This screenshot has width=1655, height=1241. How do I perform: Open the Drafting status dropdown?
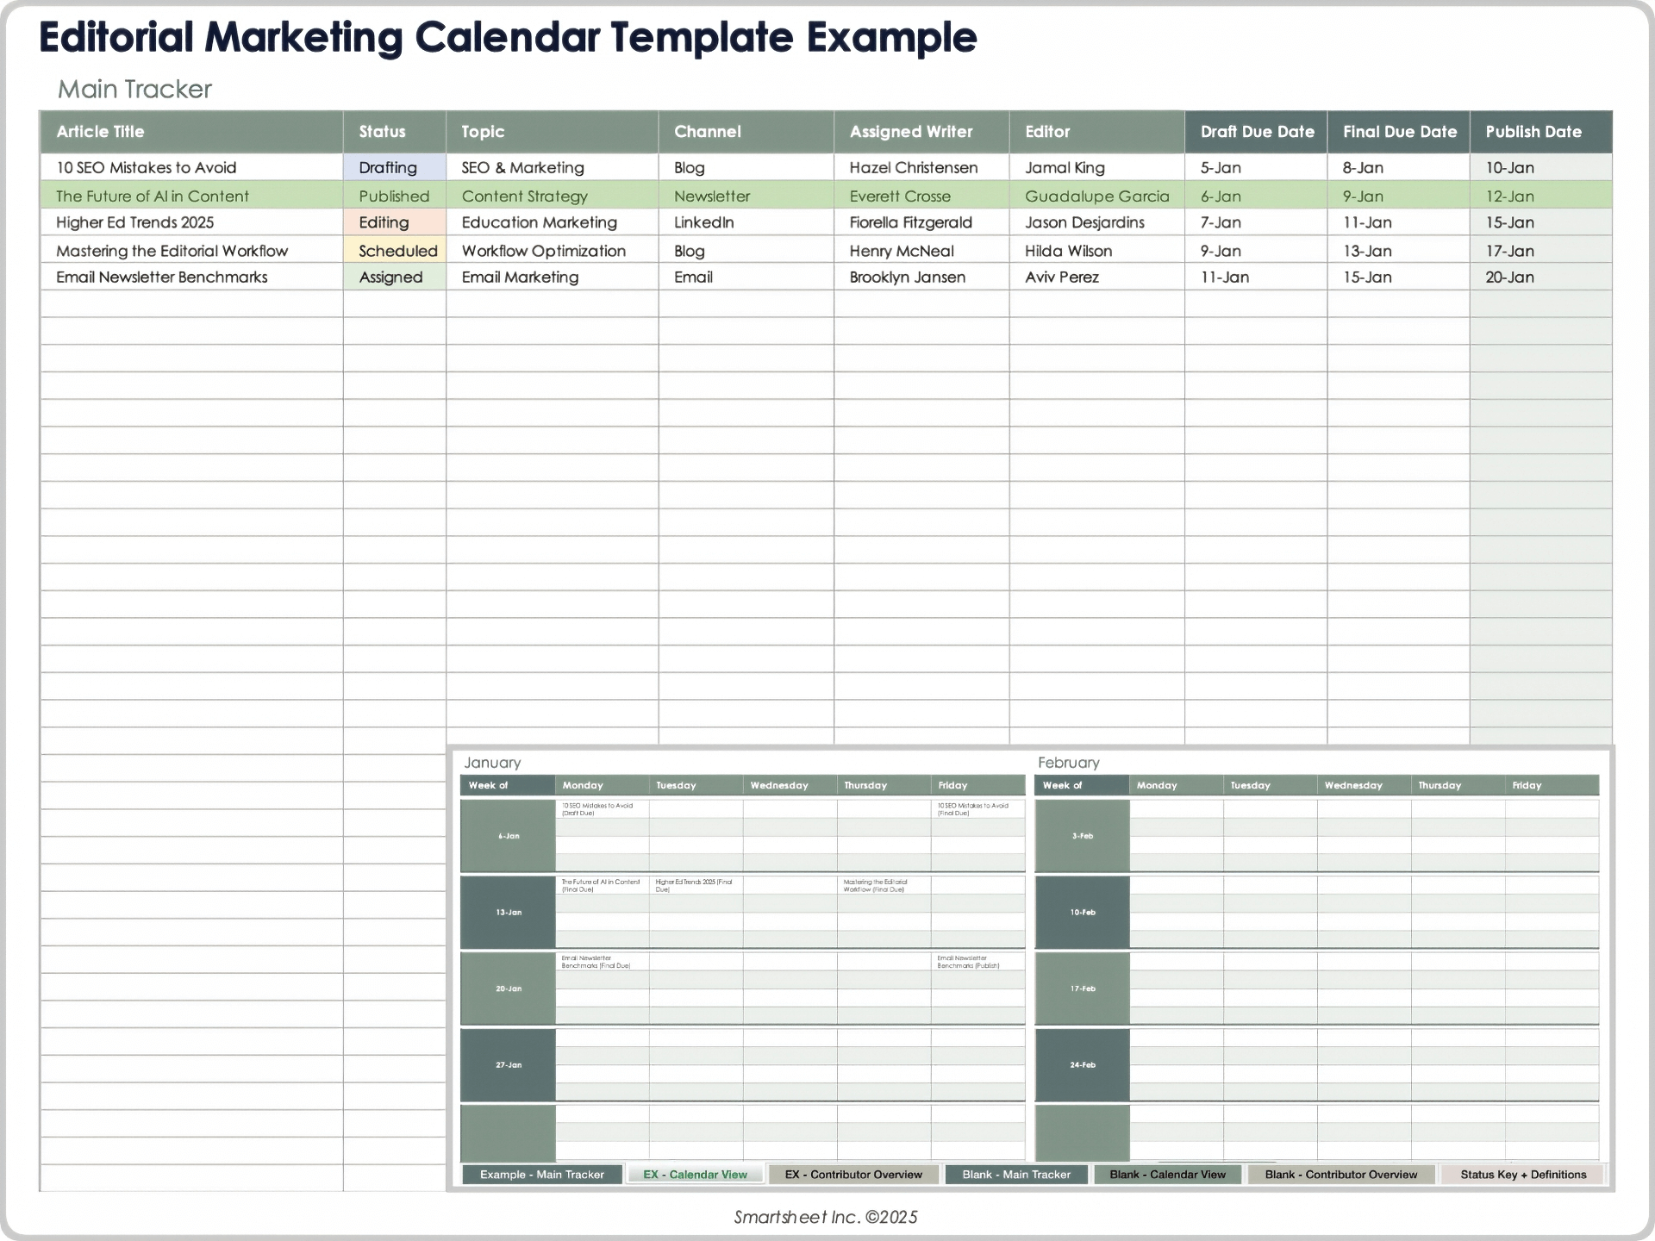393,167
